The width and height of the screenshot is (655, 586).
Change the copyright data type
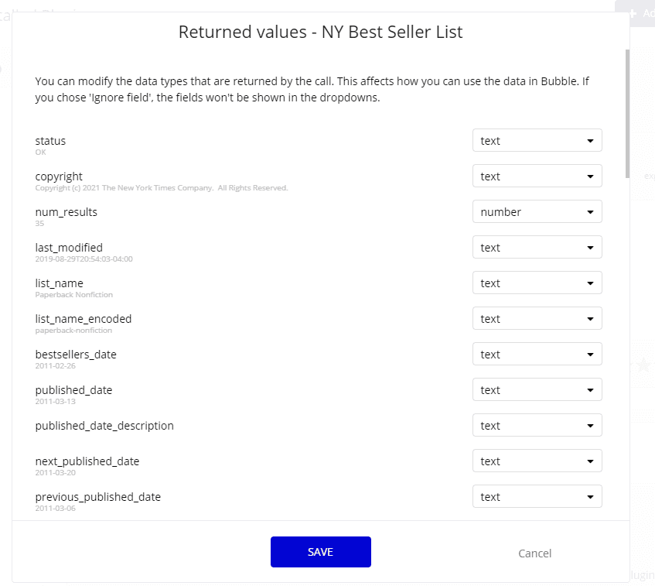coord(537,176)
